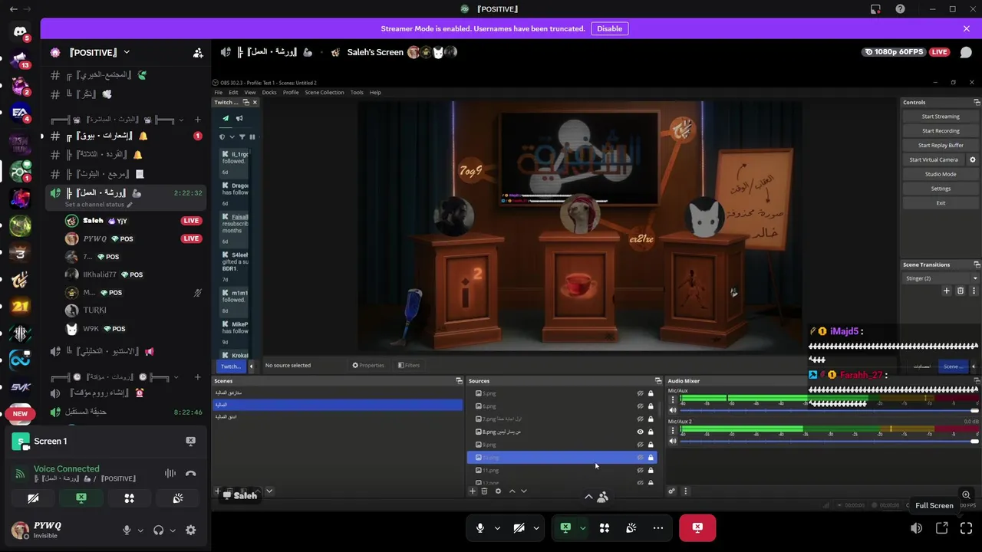Open the Discord inbox icon in title bar

pos(875,9)
